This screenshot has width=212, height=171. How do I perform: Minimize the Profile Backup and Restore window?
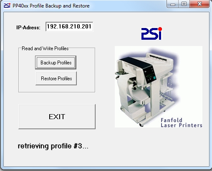pos(173,4)
